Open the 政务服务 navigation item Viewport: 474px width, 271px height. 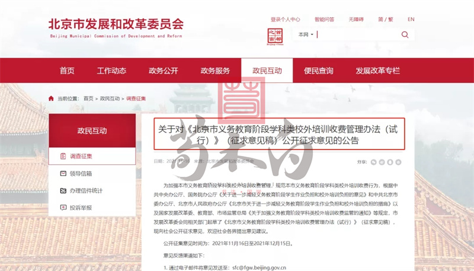pyautogui.click(x=215, y=71)
